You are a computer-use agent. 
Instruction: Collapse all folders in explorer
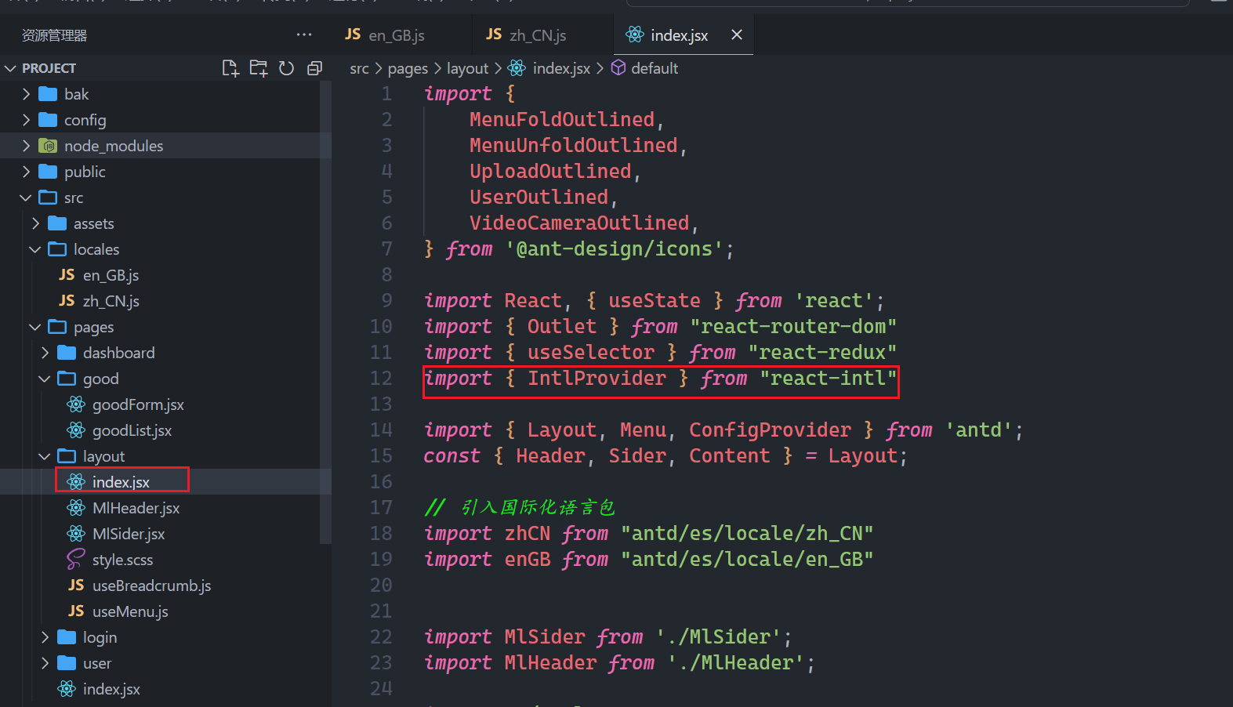click(x=314, y=68)
